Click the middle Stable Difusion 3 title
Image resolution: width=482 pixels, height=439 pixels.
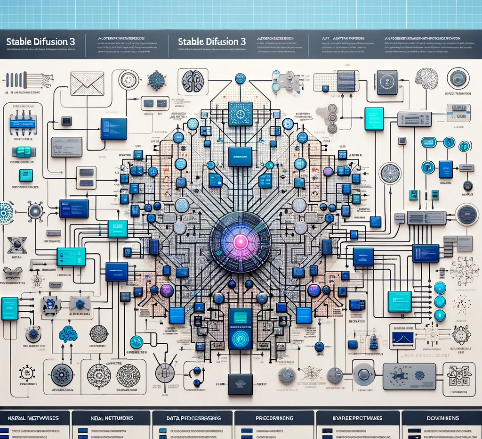pyautogui.click(x=212, y=41)
